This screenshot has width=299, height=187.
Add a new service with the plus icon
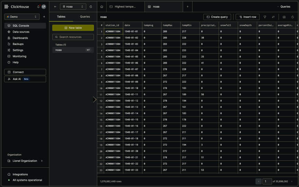[44, 17]
